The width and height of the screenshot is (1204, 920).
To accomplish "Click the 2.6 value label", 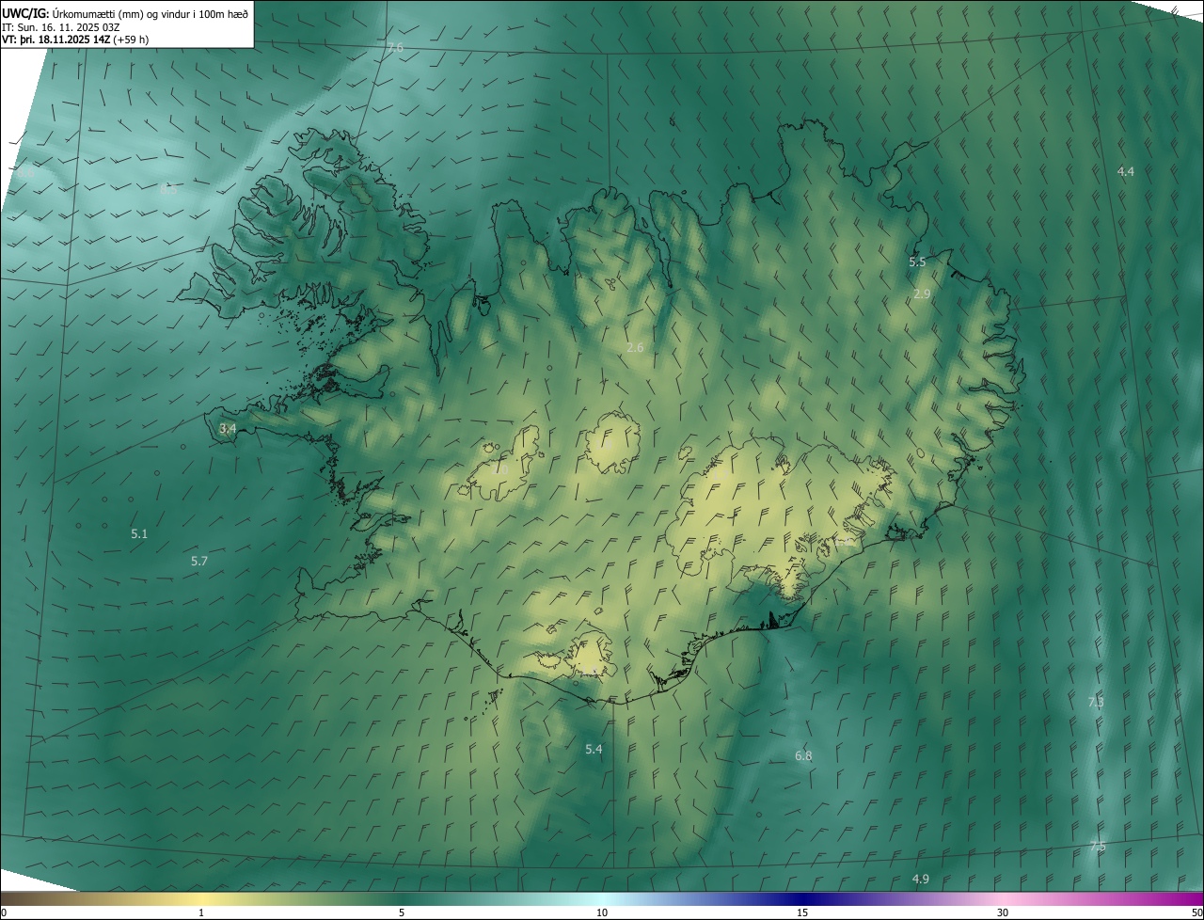I will tap(635, 348).
